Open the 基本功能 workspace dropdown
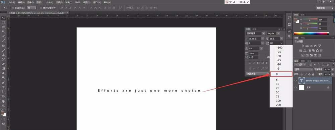 tap(324, 8)
